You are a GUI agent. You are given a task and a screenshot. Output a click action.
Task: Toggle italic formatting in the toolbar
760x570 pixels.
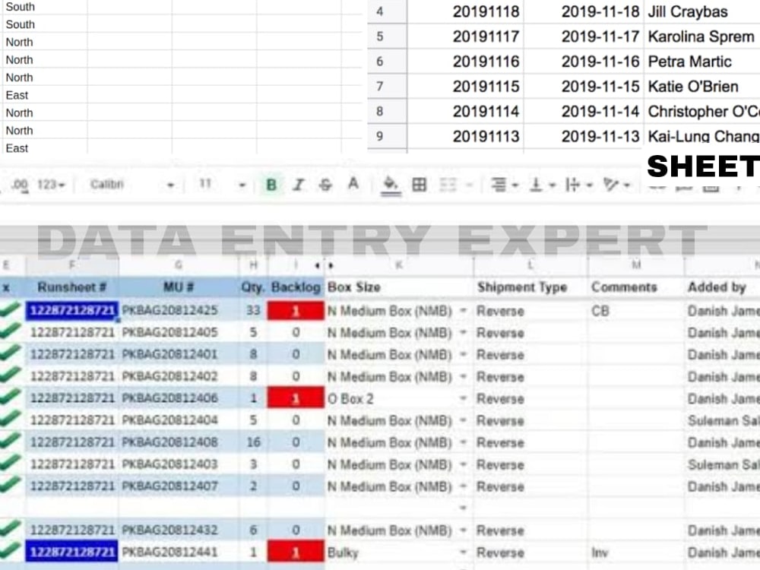click(299, 185)
